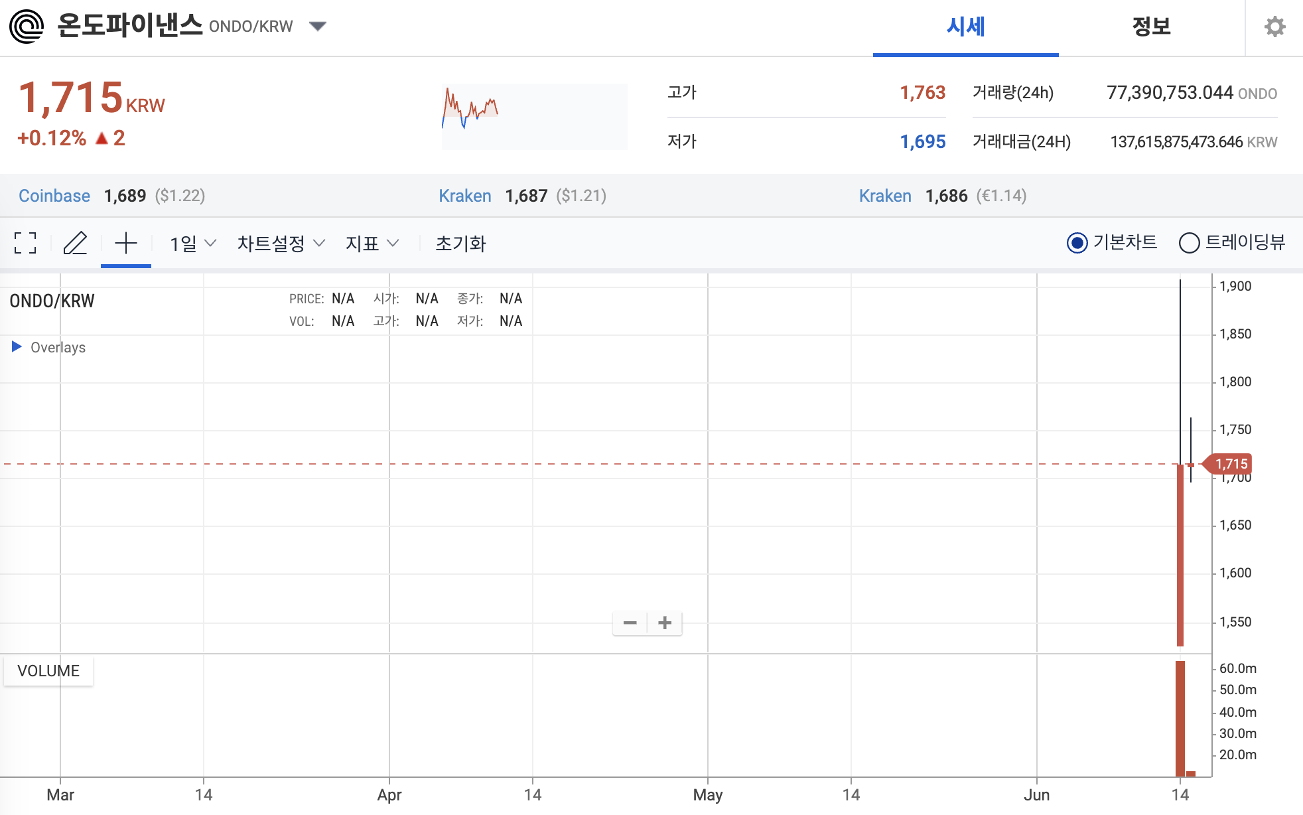Switch to the 정보 tab
This screenshot has width=1303, height=815.
coord(1151,27)
